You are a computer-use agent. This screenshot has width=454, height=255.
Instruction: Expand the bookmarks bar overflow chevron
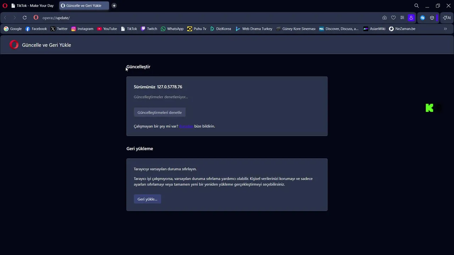click(445, 29)
